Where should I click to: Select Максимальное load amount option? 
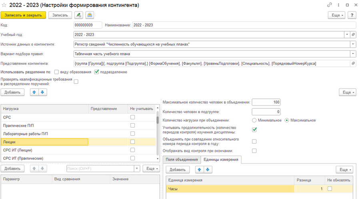pos(287,120)
